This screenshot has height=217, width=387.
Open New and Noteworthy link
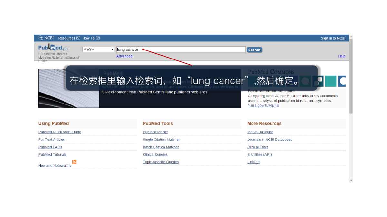55,166
